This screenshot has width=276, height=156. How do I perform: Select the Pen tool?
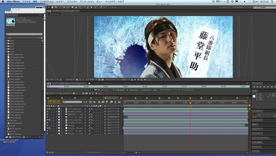pos(76,7)
